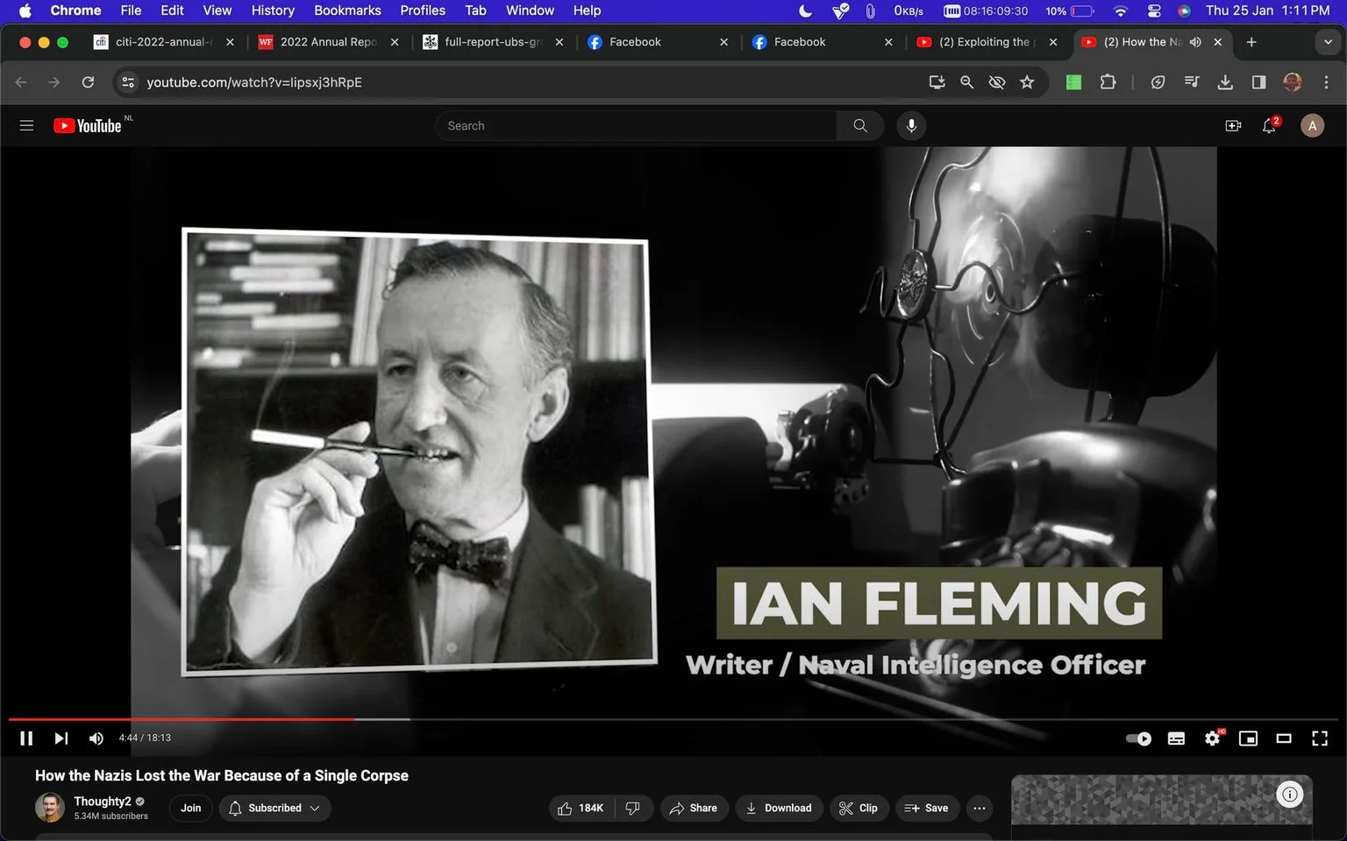Seek on the red video progress bar

(182, 719)
